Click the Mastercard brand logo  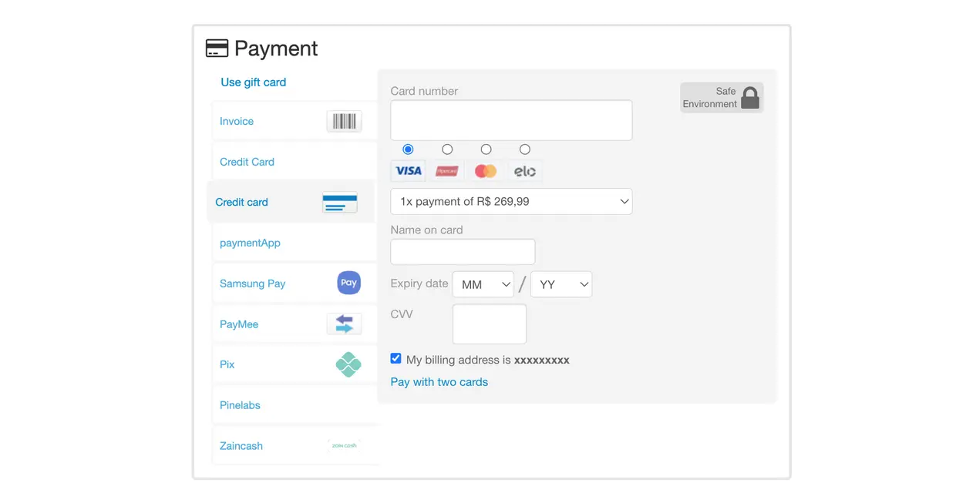tap(486, 171)
